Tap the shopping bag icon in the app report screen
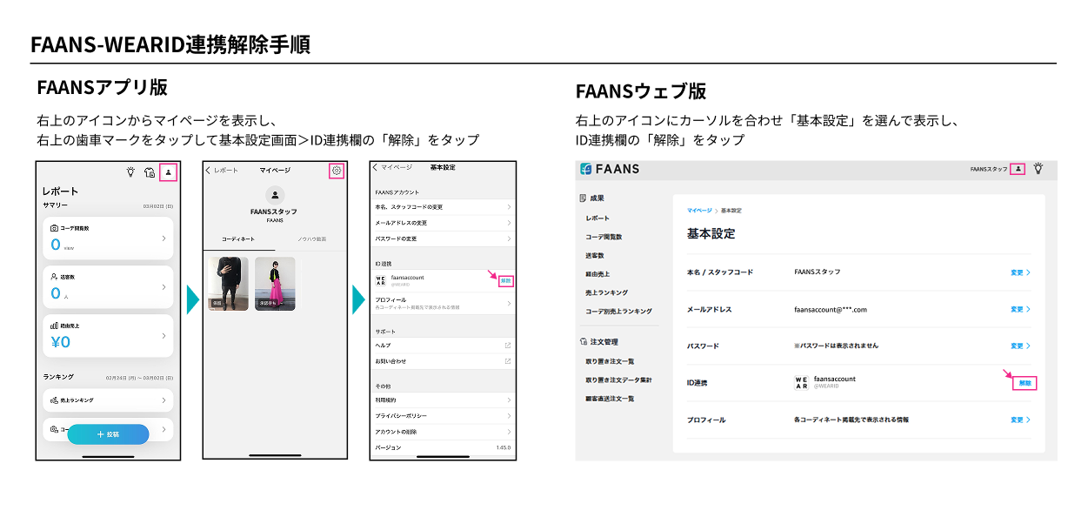This screenshot has height=524, width=1088. pos(150,172)
